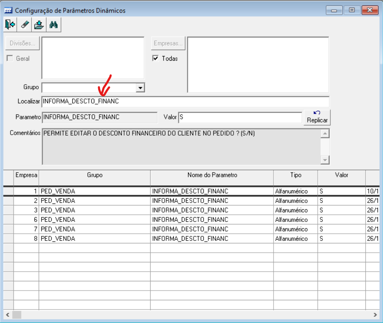The image size is (383, 323).
Task: Open the Grupo dropdown arrow
Action: coord(140,88)
